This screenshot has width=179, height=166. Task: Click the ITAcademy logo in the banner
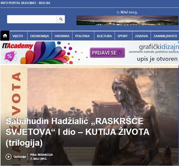point(18,46)
